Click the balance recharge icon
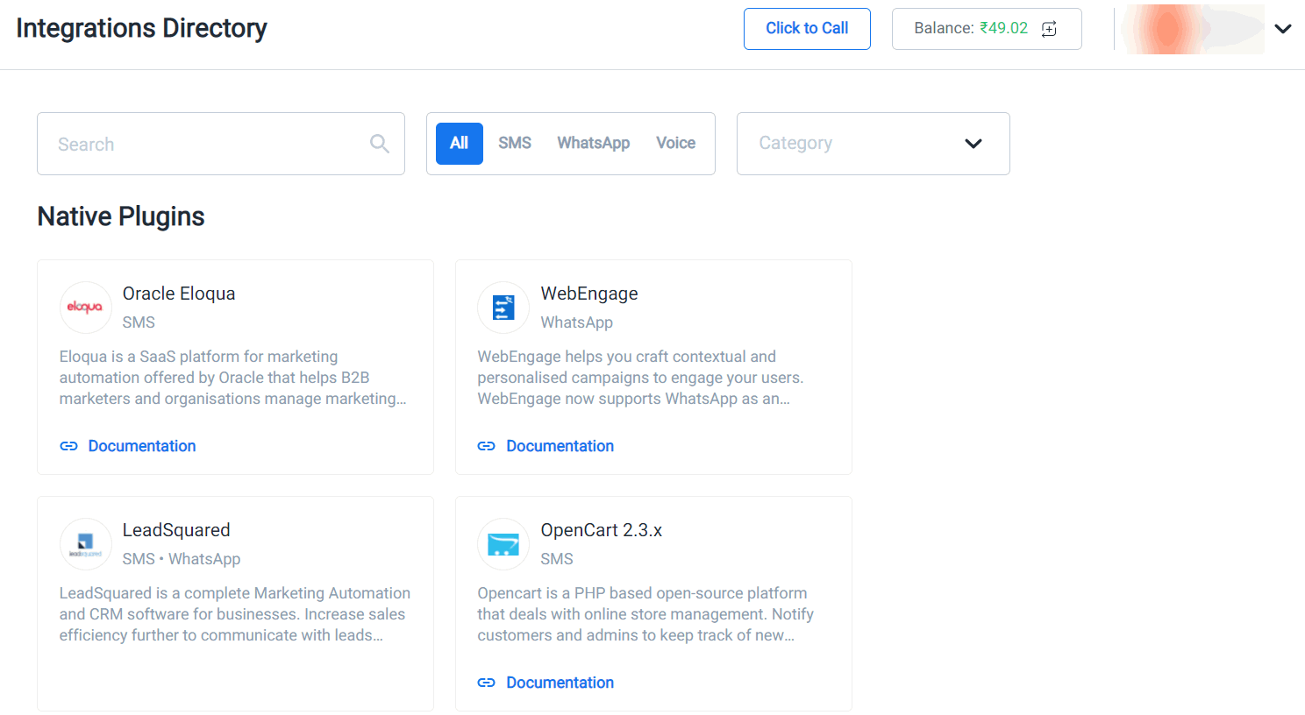The height and width of the screenshot is (715, 1305). pos(1049,29)
